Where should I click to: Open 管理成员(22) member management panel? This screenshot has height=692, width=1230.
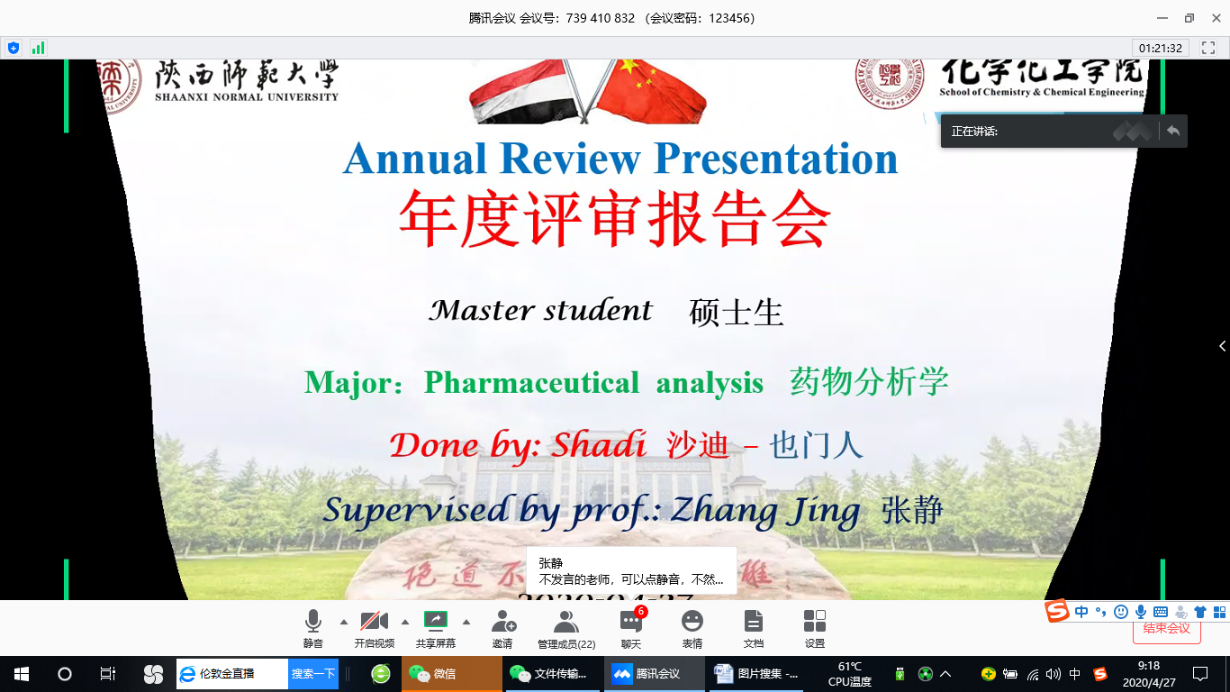coord(566,628)
